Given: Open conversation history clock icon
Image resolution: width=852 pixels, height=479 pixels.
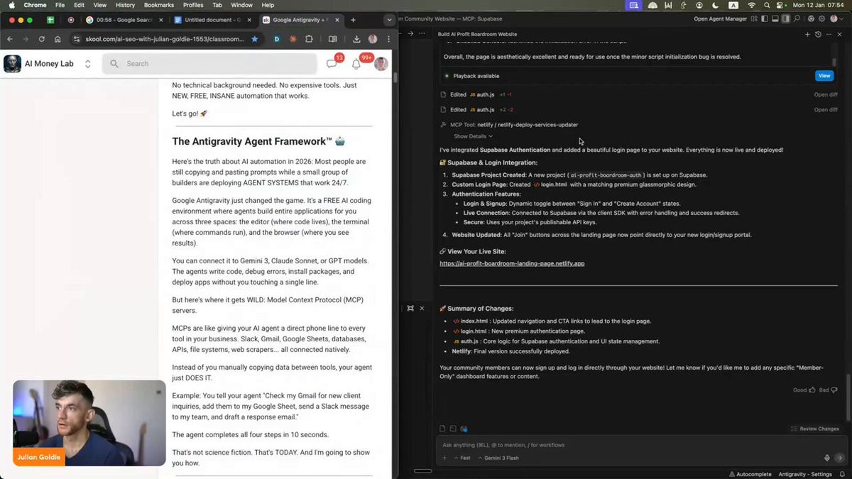Looking at the screenshot, I should click(818, 34).
